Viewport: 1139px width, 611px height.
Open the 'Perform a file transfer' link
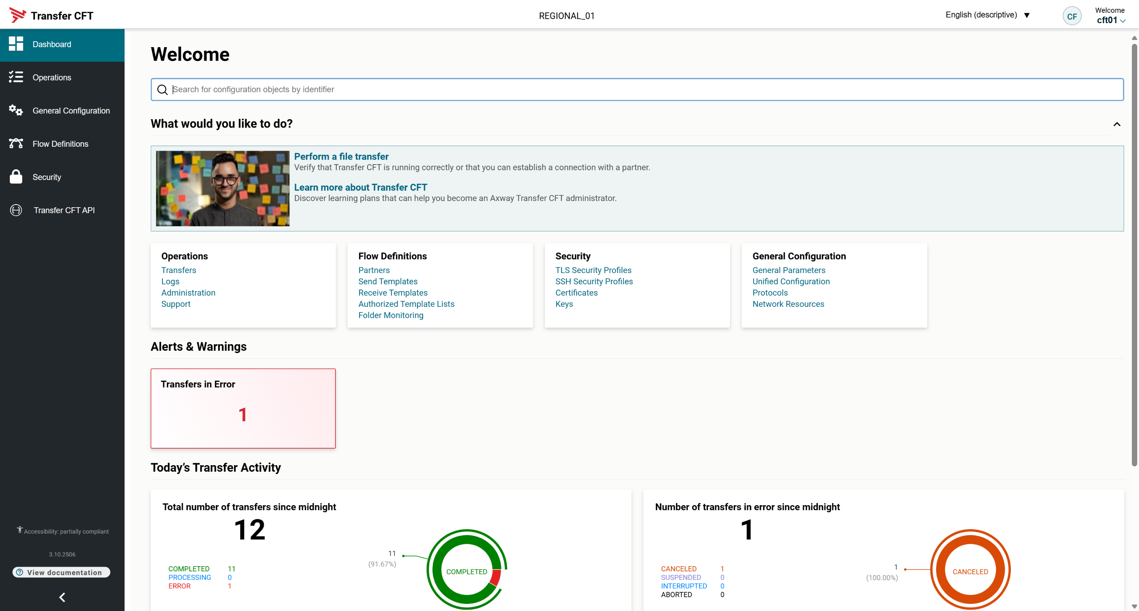[x=341, y=157]
